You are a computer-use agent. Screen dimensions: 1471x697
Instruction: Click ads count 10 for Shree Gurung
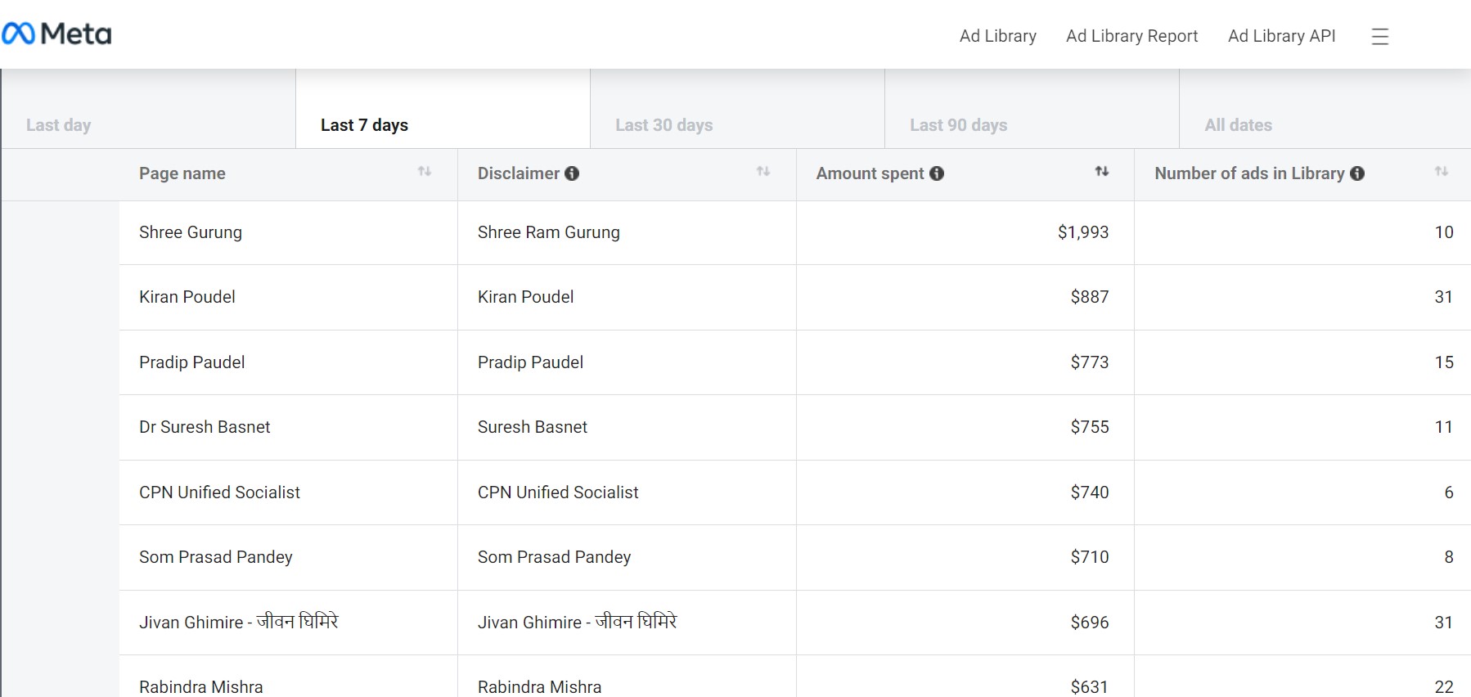pos(1444,232)
